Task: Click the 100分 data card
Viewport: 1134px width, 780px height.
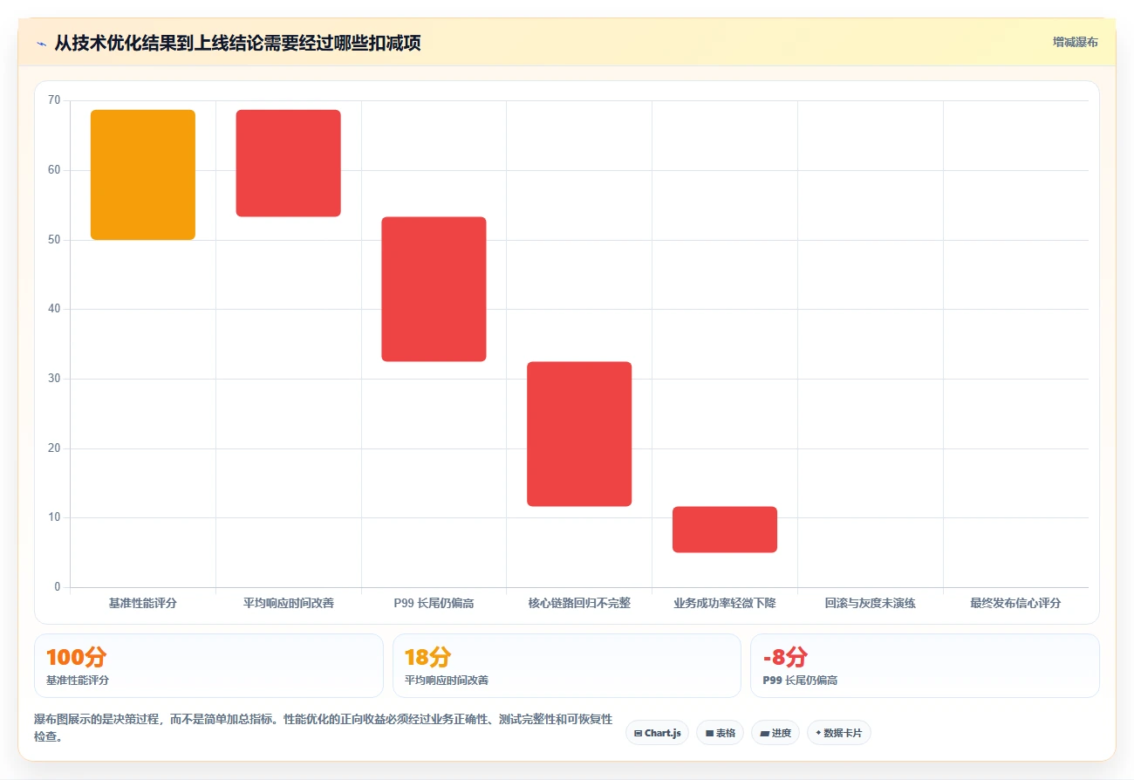Action: click(x=208, y=666)
